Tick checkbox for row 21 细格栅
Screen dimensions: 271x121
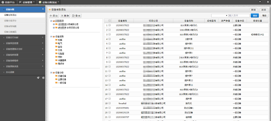[x=110, y=117]
